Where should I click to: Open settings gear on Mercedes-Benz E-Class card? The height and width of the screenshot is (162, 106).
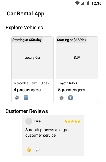17,98
